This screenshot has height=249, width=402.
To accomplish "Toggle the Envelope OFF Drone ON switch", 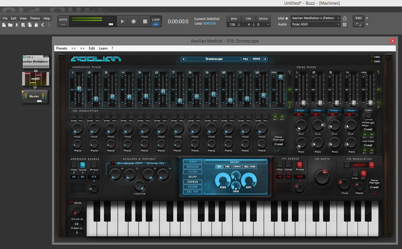I will pos(113,163).
